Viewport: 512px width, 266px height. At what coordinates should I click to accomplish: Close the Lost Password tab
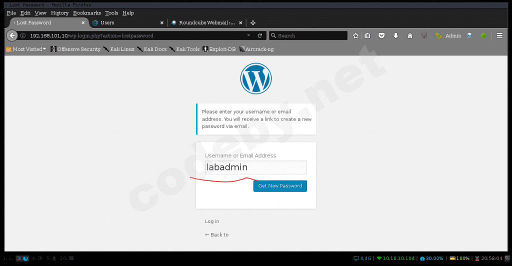83,22
